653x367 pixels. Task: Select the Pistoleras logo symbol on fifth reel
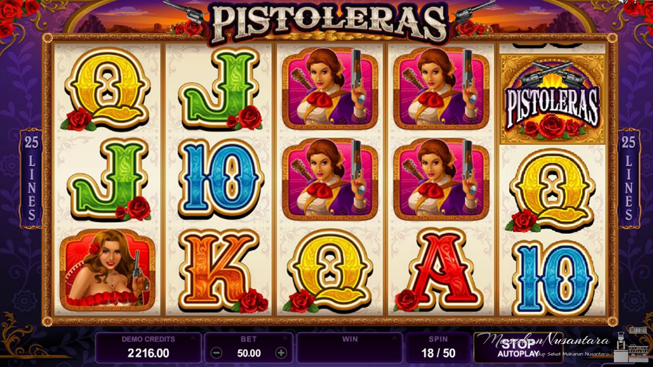pos(552,98)
